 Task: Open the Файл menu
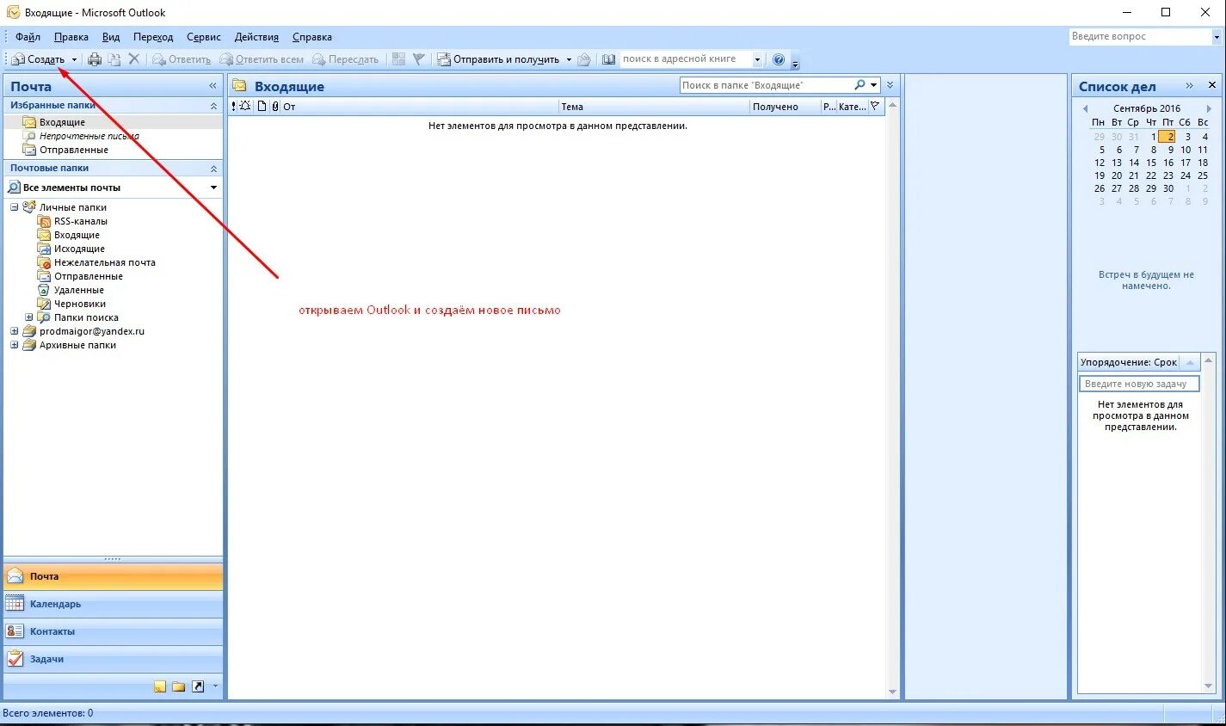[x=28, y=37]
